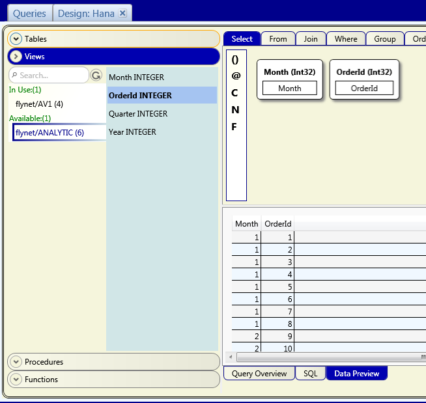Click the Month (Int32) select card
Viewport: 426px width, 403px height.
click(x=290, y=79)
